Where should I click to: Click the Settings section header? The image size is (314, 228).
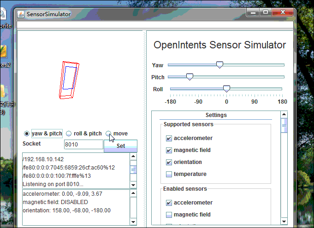tap(216, 115)
